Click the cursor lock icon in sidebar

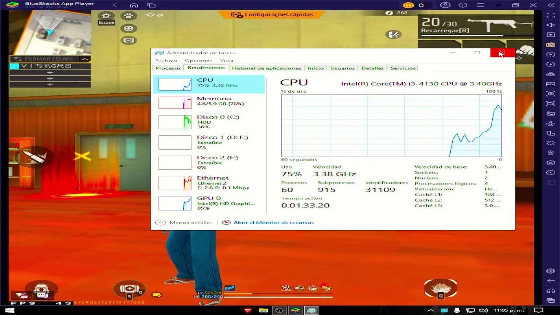(x=551, y=34)
